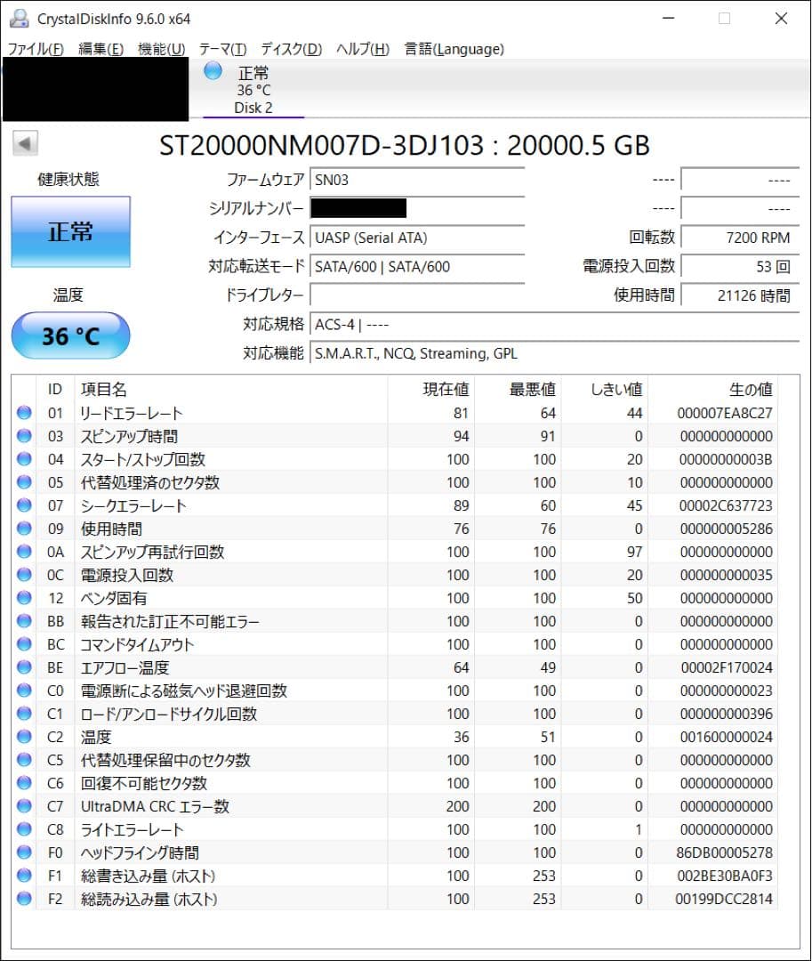The image size is (812, 961).
Task: Click the status dot for 温度 attribute C2
Action: point(22,737)
